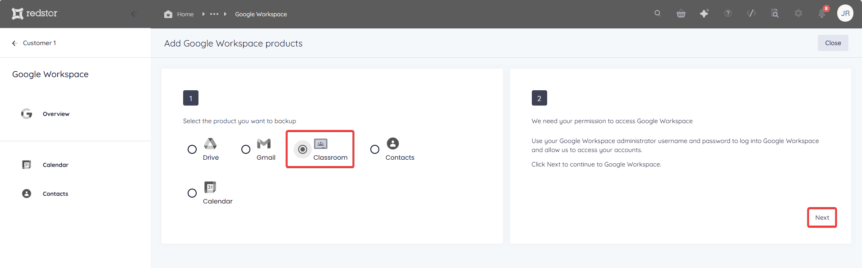The image size is (862, 268).
Task: Open the JR user avatar menu
Action: [x=845, y=14]
